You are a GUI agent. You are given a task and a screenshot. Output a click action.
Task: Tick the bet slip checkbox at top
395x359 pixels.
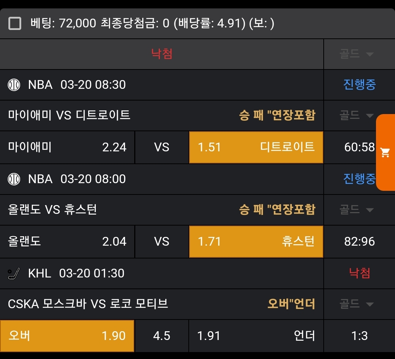pyautogui.click(x=15, y=24)
